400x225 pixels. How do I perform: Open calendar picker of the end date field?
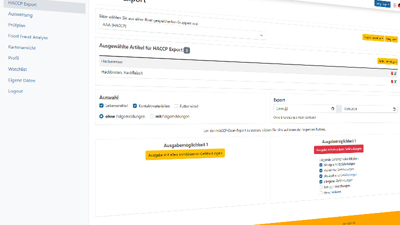tap(394, 109)
